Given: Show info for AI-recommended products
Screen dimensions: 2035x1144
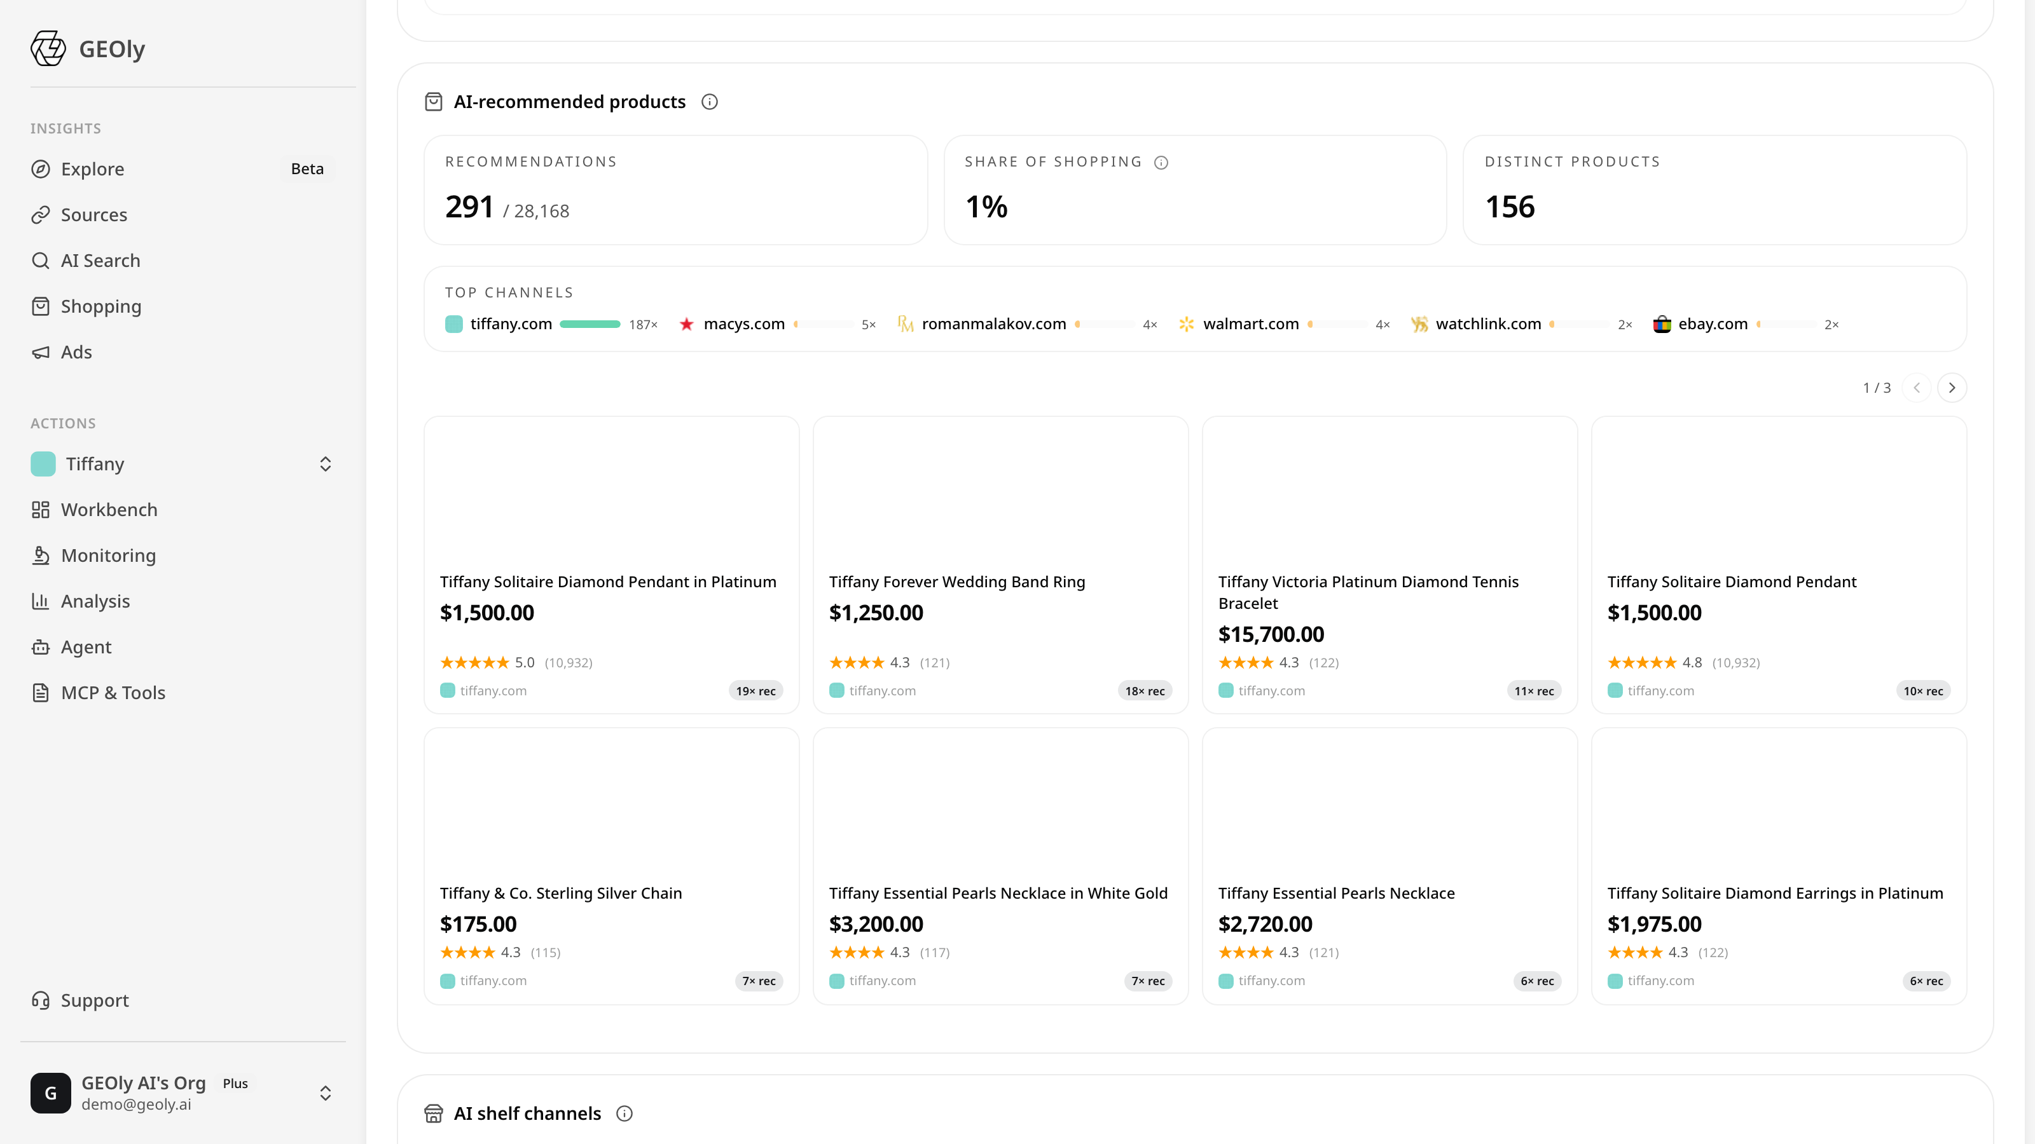Looking at the screenshot, I should pos(710,102).
